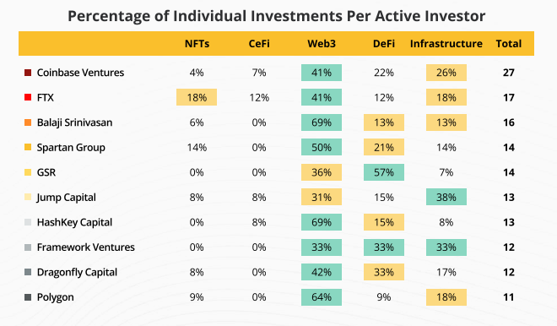557x326 pixels.
Task: Click the Spartan Group row label
Action: pos(71,148)
